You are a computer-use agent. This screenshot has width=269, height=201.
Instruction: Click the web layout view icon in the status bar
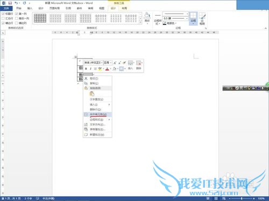(x=224, y=198)
